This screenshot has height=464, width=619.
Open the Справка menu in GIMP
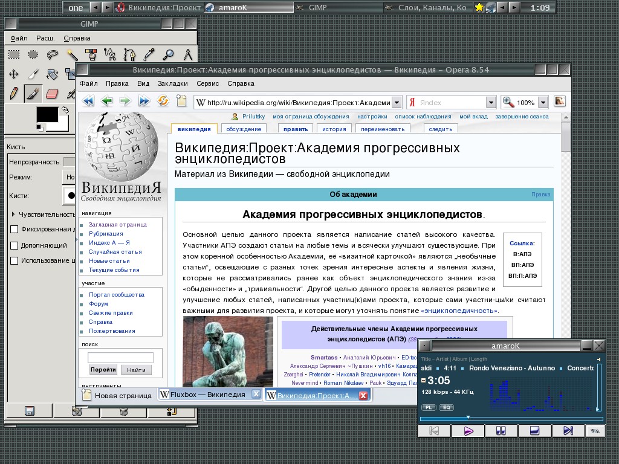coord(77,38)
